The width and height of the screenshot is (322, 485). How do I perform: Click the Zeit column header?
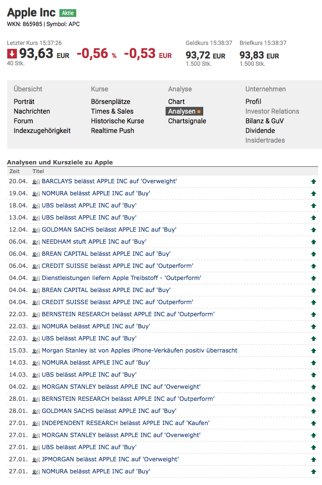14,171
